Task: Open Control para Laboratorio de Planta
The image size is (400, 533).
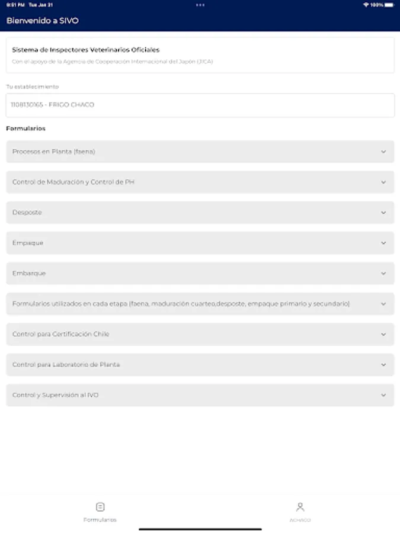Action: [x=200, y=365]
